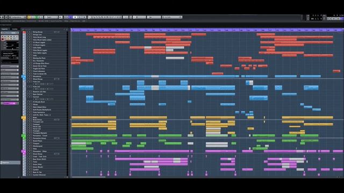Select the Glockenspiel track name

pos(38,146)
